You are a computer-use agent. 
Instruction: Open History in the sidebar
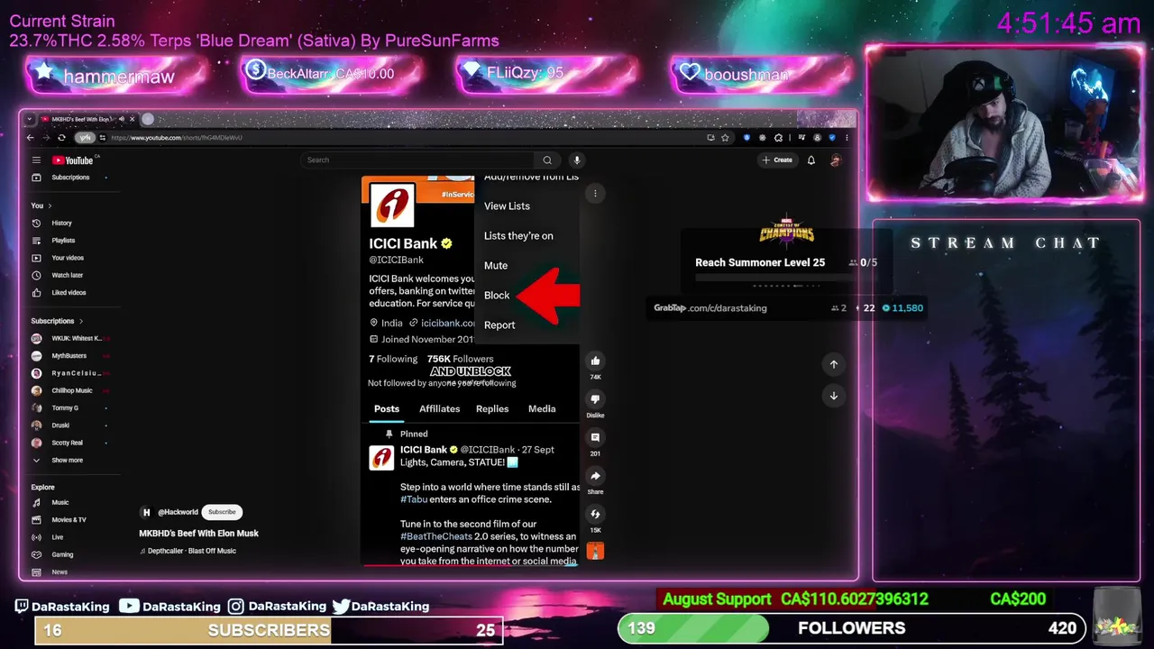pyautogui.click(x=61, y=223)
